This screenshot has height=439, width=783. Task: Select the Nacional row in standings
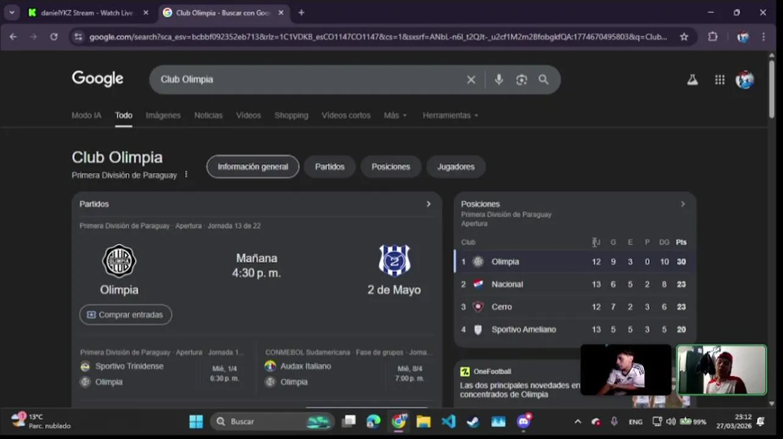[x=575, y=284]
